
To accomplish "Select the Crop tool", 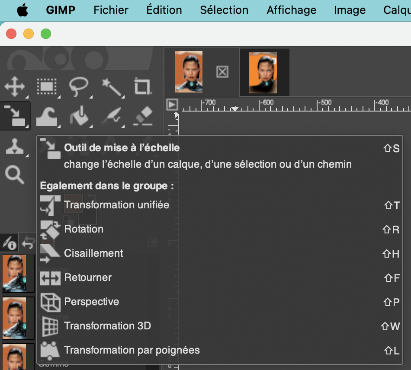I will pyautogui.click(x=141, y=87).
